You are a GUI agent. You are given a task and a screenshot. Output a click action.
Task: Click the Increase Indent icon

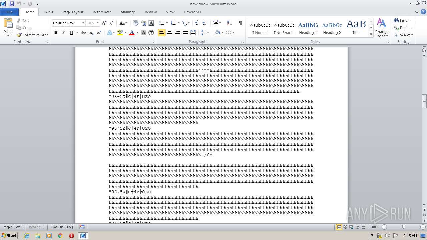[205, 23]
